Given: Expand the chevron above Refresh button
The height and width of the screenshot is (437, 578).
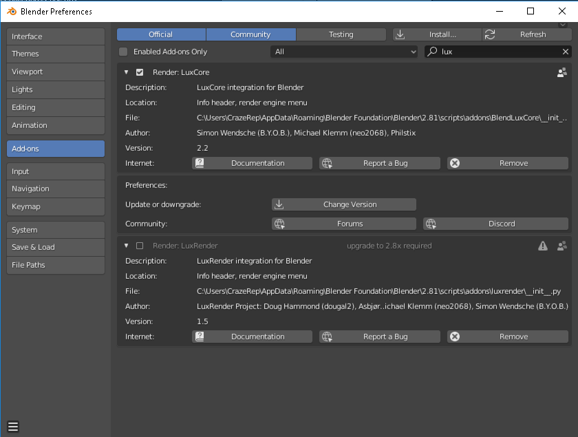Looking at the screenshot, I should tap(563, 25).
